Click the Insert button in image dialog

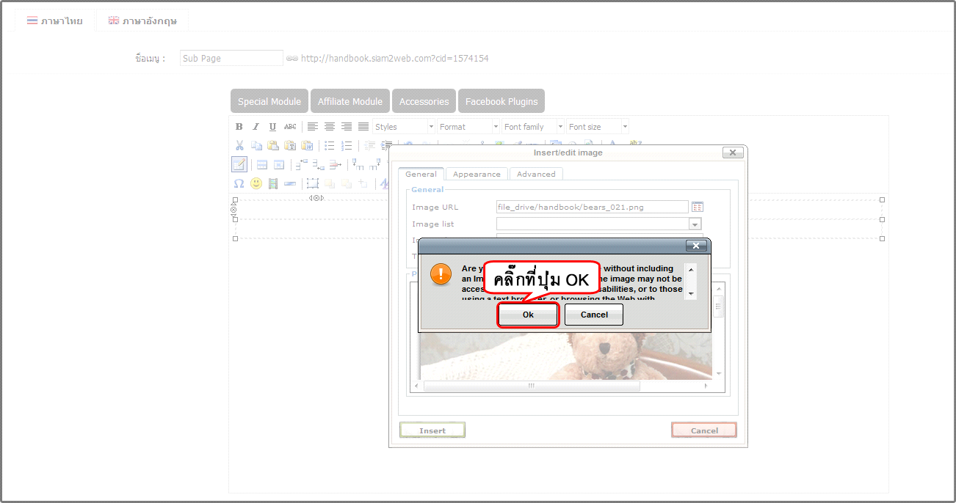432,430
